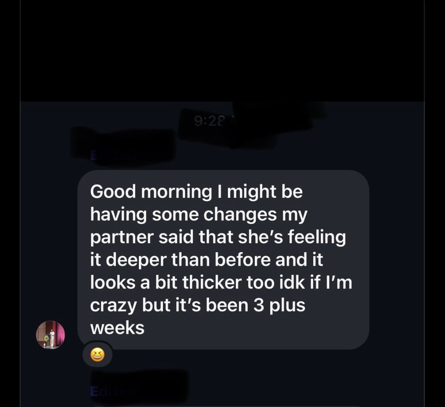Click the word "weeks" in the bubble
This screenshot has height=407, width=445.
117,328
